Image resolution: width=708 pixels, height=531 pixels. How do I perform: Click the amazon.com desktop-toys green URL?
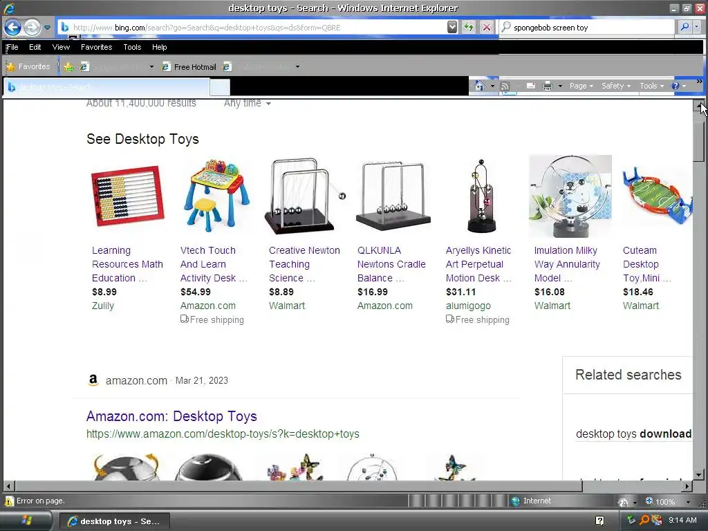tap(223, 434)
